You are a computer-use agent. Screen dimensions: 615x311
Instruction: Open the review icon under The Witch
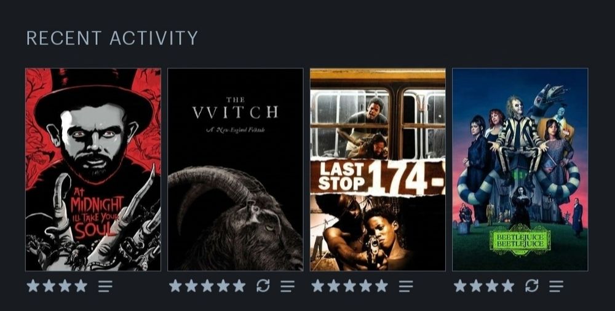(x=287, y=286)
